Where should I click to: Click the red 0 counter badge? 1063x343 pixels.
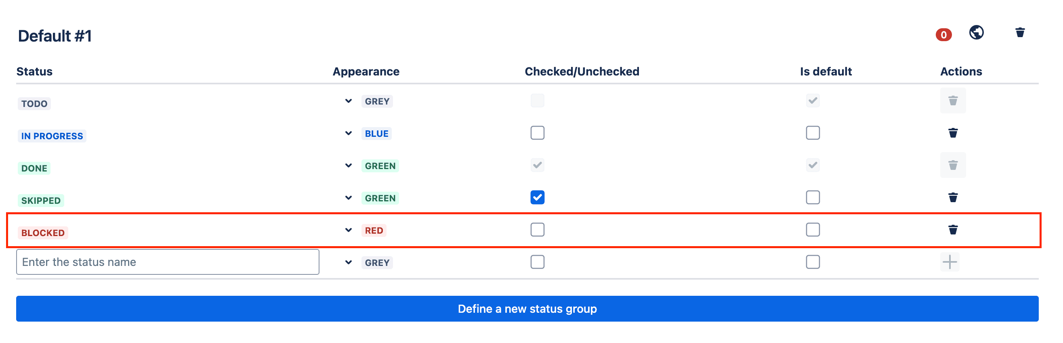(x=943, y=35)
